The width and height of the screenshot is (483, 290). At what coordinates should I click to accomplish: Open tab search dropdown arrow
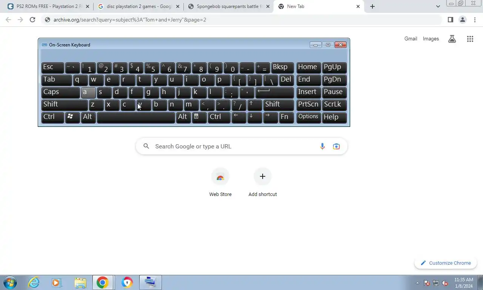(438, 6)
